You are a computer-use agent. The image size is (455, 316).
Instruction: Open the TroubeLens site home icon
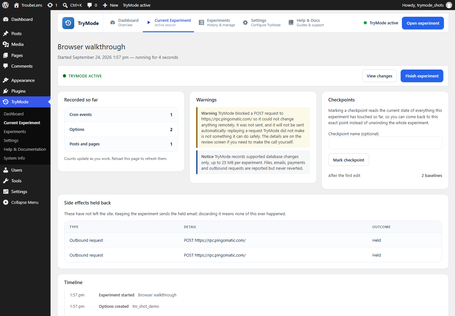16,5
